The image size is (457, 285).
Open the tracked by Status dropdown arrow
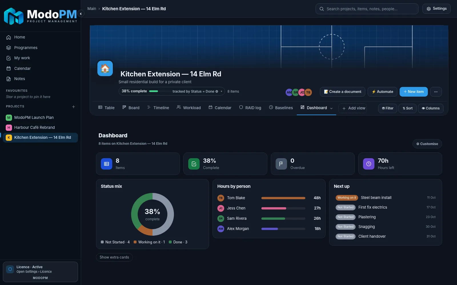(221, 91)
